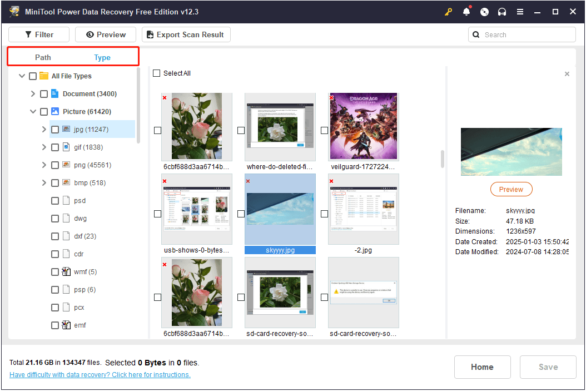
Task: Select the where-do-deleted-fi thumbnail
Action: [x=280, y=126]
